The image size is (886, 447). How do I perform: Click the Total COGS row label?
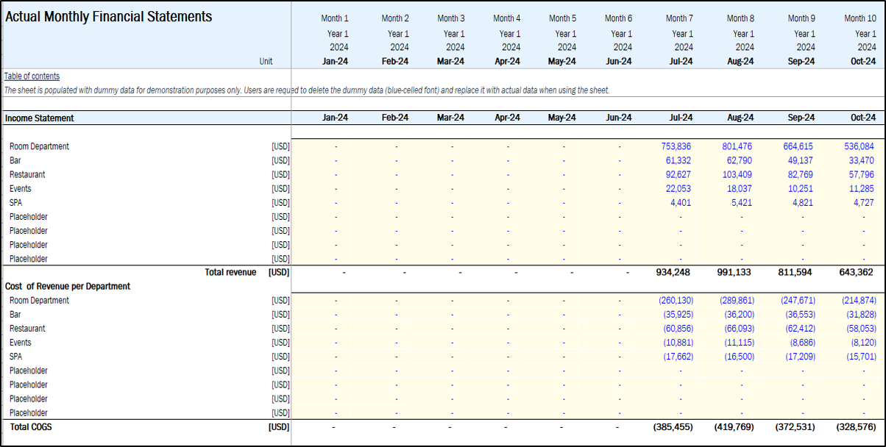click(30, 426)
